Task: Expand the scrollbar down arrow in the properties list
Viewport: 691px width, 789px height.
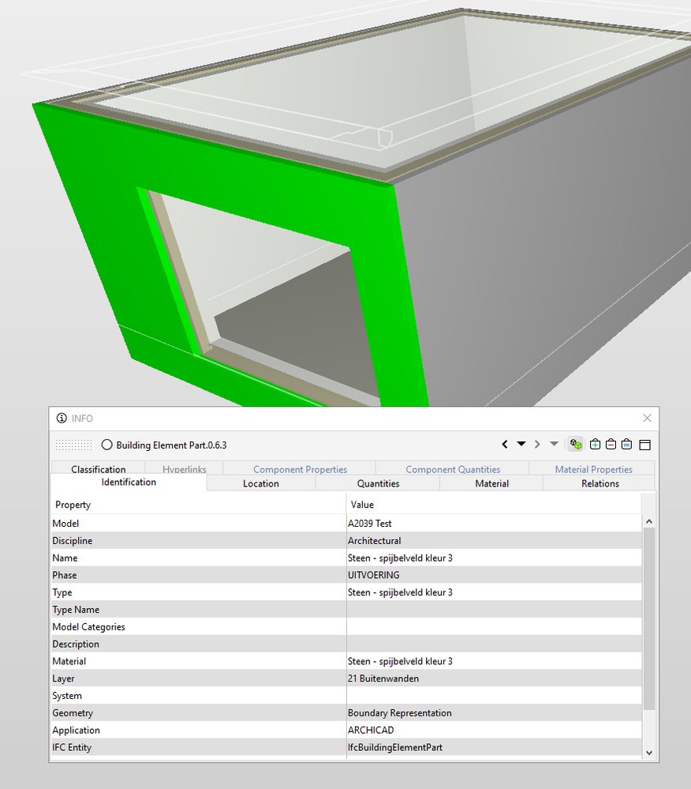Action: point(648,753)
